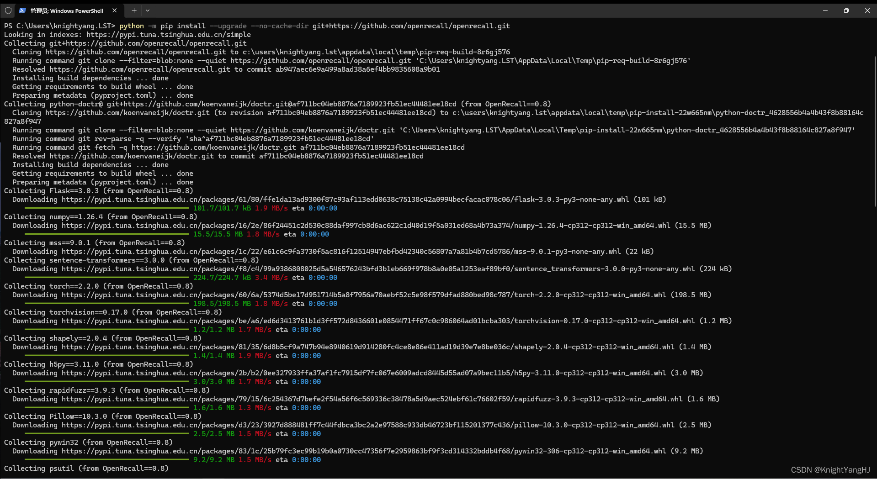Restore down the terminal window
Viewport: 877px width, 479px height.
coord(846,11)
